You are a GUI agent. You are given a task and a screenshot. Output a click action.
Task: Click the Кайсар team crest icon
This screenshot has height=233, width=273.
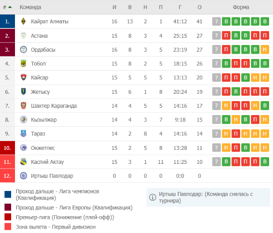point(23,77)
